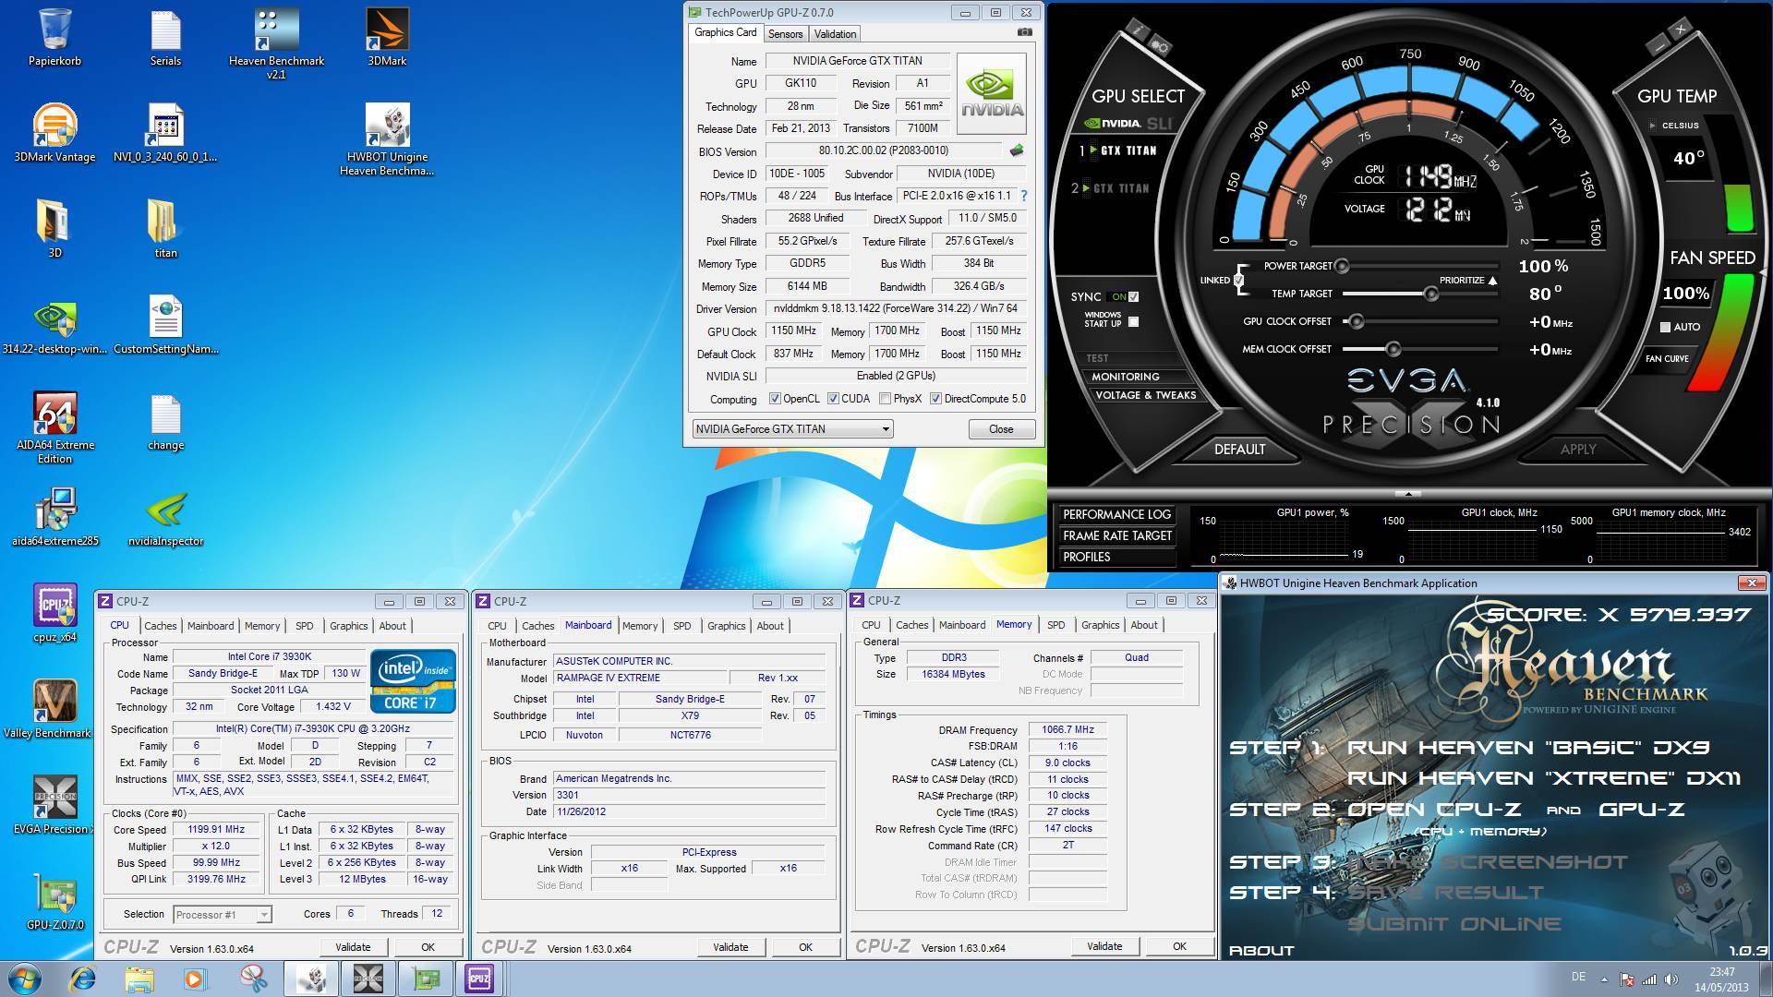Open the CustomSettingNam... file icon
This screenshot has width=1773, height=997.
tap(165, 325)
